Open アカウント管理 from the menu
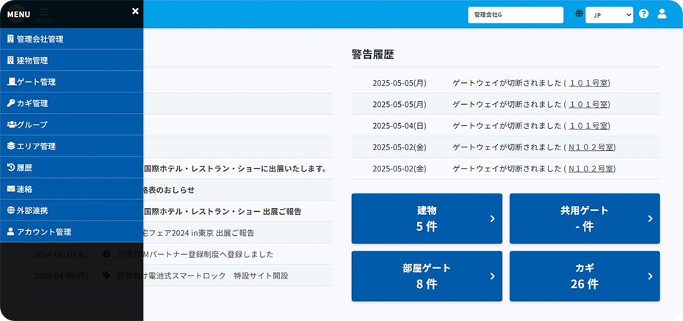Screen dimensions: 683x321 tap(43, 232)
